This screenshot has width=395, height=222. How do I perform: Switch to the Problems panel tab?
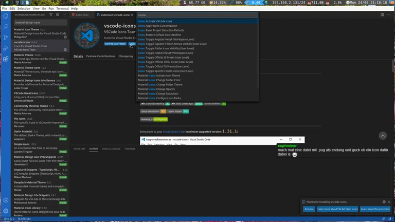pos(79,149)
